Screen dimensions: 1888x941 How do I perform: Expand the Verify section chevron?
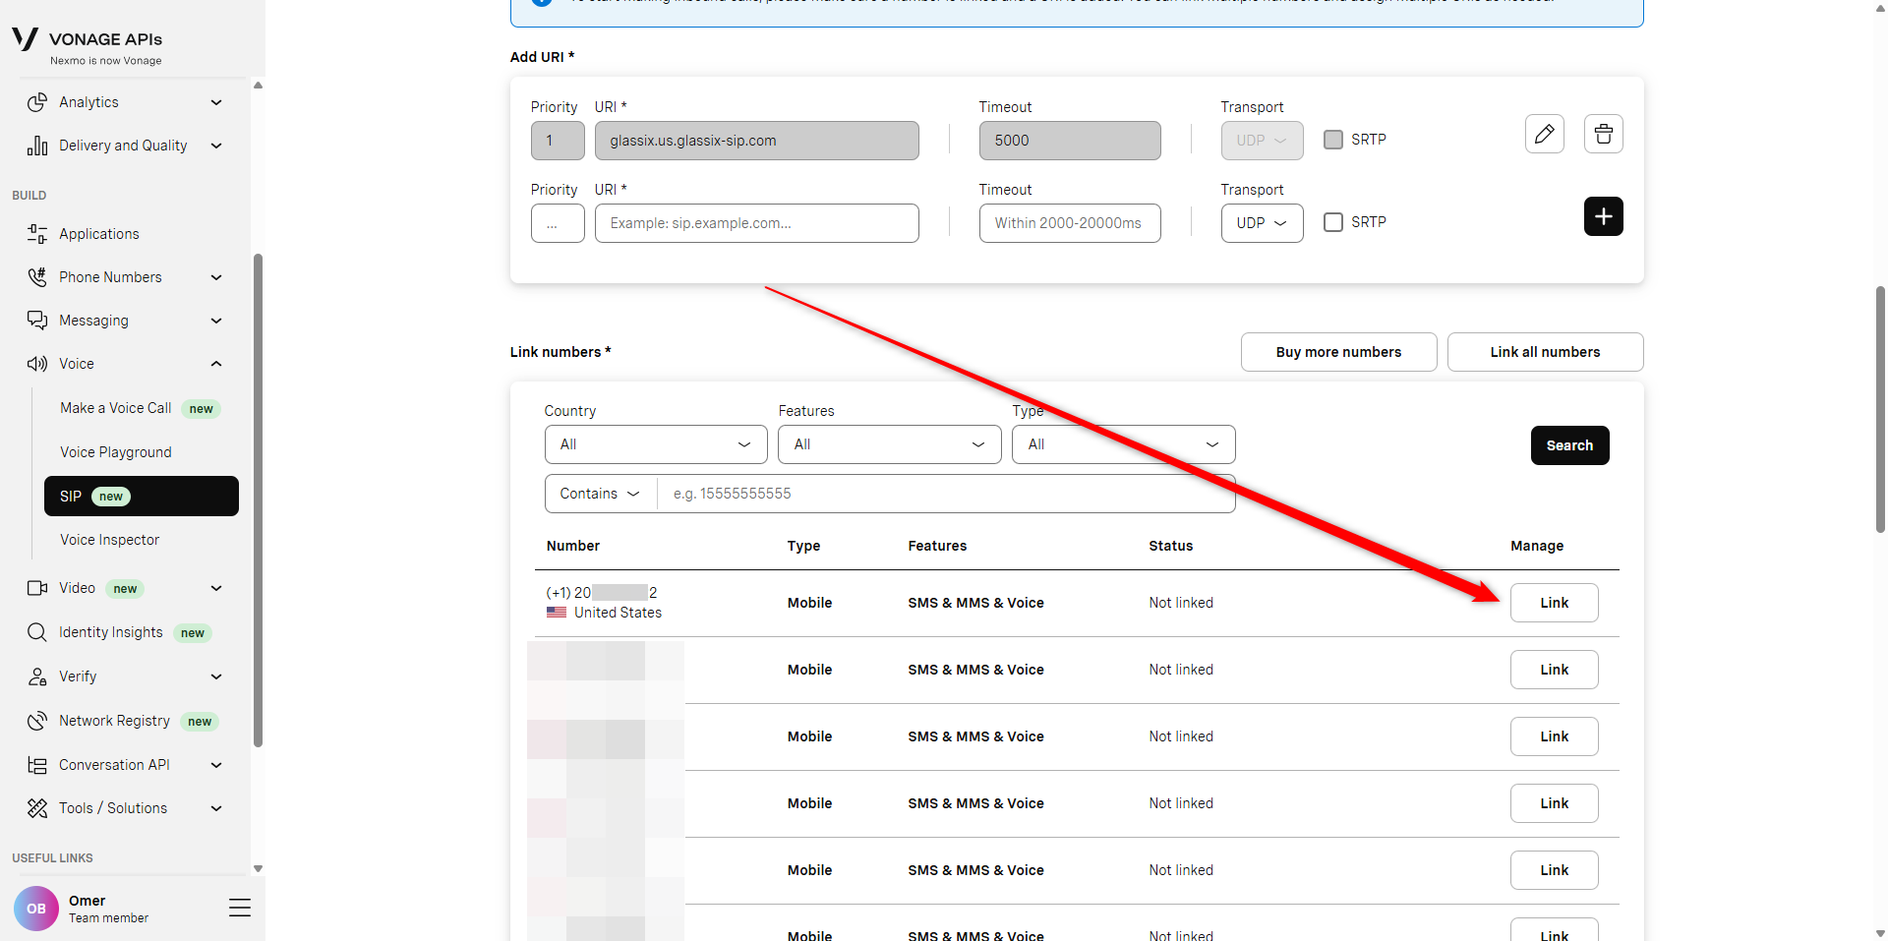click(216, 676)
